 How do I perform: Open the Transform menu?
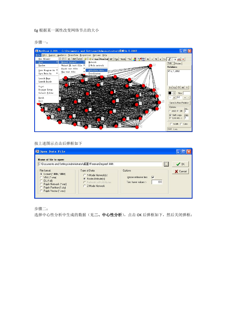tap(73, 55)
